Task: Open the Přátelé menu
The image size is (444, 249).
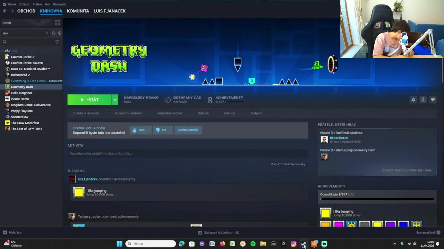Action: point(37,4)
